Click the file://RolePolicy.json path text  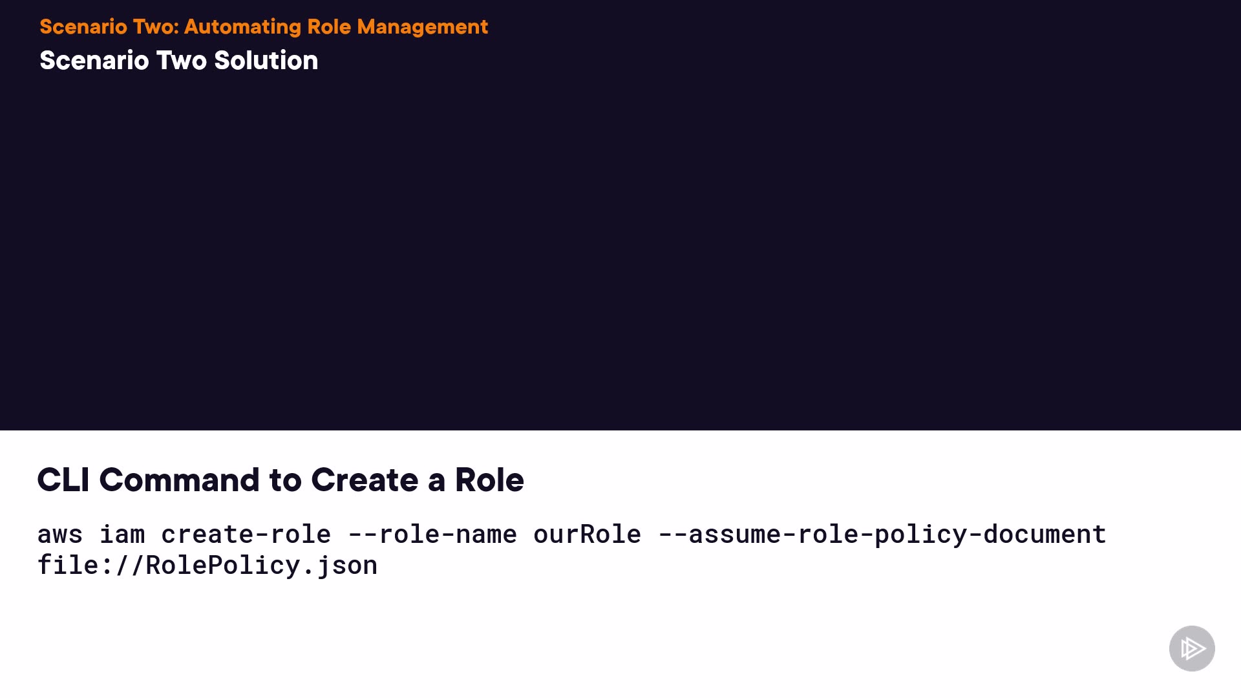click(207, 566)
